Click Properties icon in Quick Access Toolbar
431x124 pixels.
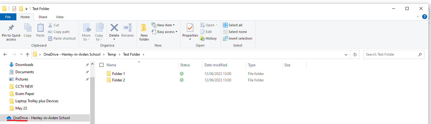click(x=14, y=9)
